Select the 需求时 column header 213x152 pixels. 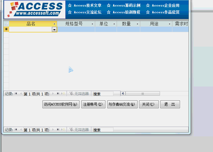click(180, 24)
